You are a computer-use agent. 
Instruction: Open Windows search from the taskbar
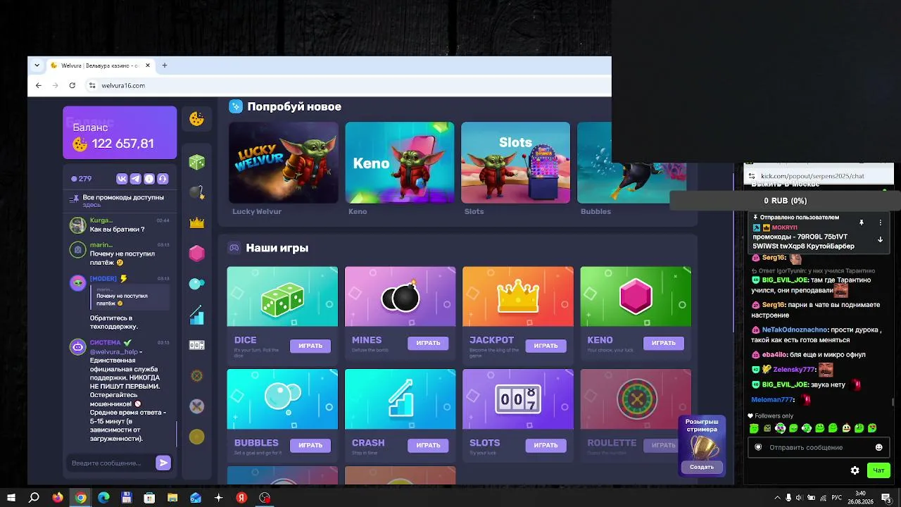[x=34, y=498]
